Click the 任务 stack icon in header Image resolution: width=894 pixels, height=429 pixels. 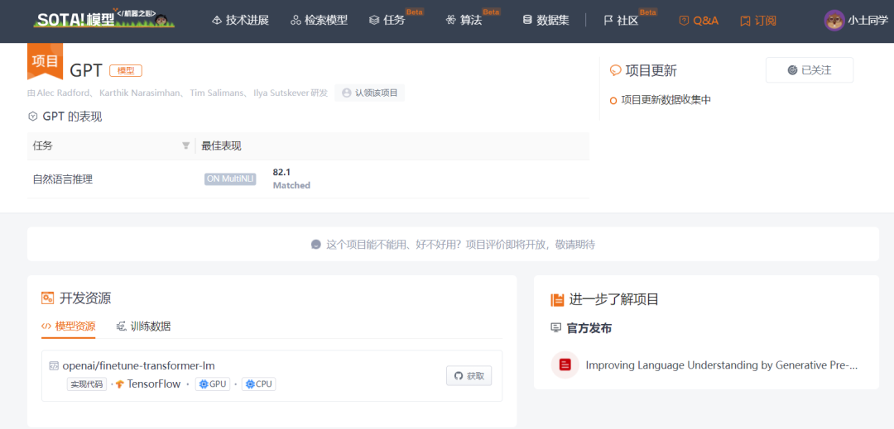[373, 21]
